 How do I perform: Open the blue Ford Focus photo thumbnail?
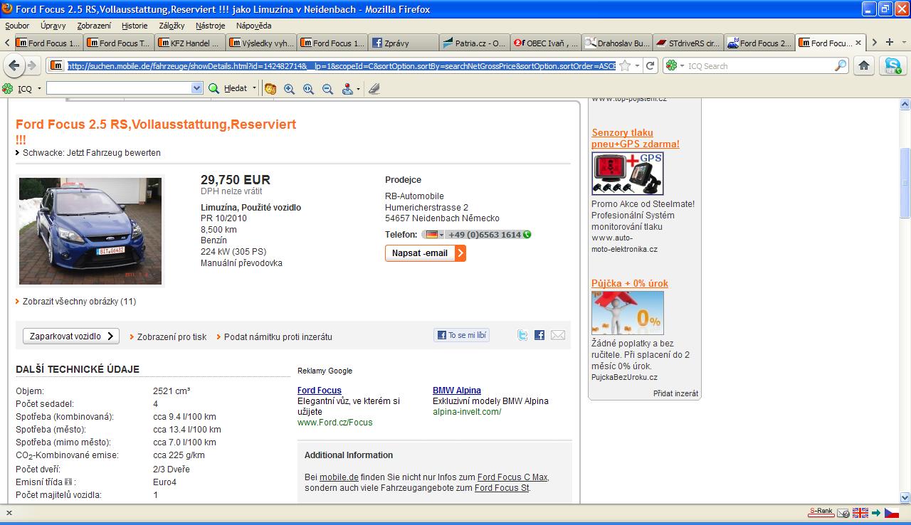pos(90,230)
